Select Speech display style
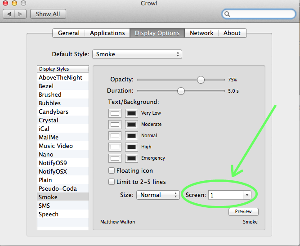The width and height of the screenshot is (300, 246). [63, 214]
